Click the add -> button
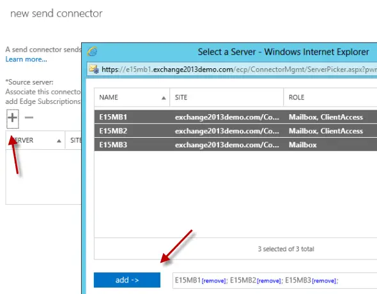The height and width of the screenshot is (294, 377). pyautogui.click(x=127, y=280)
